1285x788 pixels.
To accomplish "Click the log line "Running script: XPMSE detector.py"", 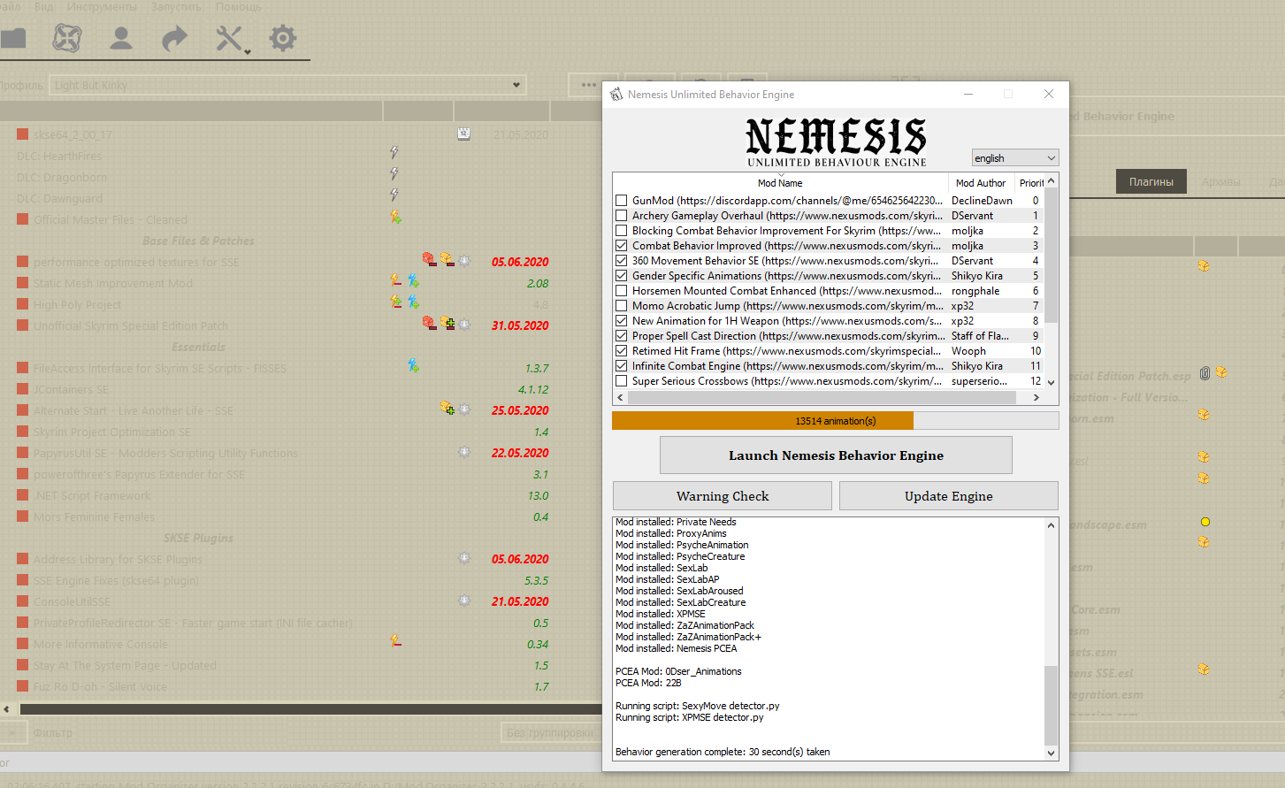I will point(689,717).
